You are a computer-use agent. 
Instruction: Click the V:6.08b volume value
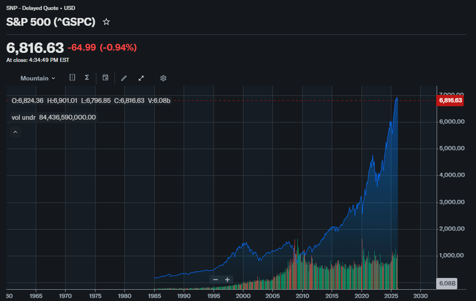point(159,101)
